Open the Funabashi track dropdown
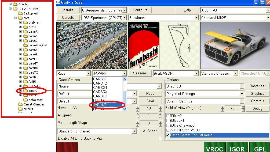 tap(196, 18)
